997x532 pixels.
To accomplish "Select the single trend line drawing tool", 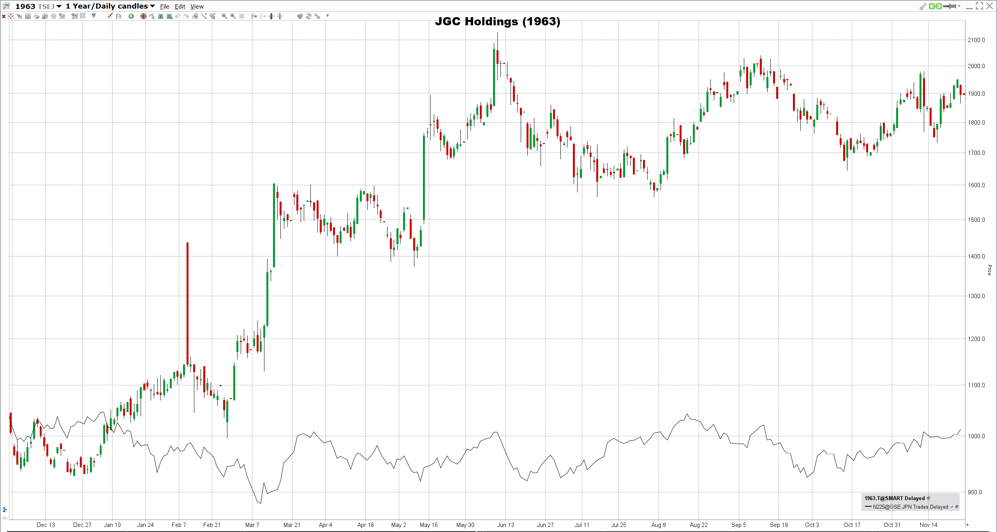I will coord(204,16).
